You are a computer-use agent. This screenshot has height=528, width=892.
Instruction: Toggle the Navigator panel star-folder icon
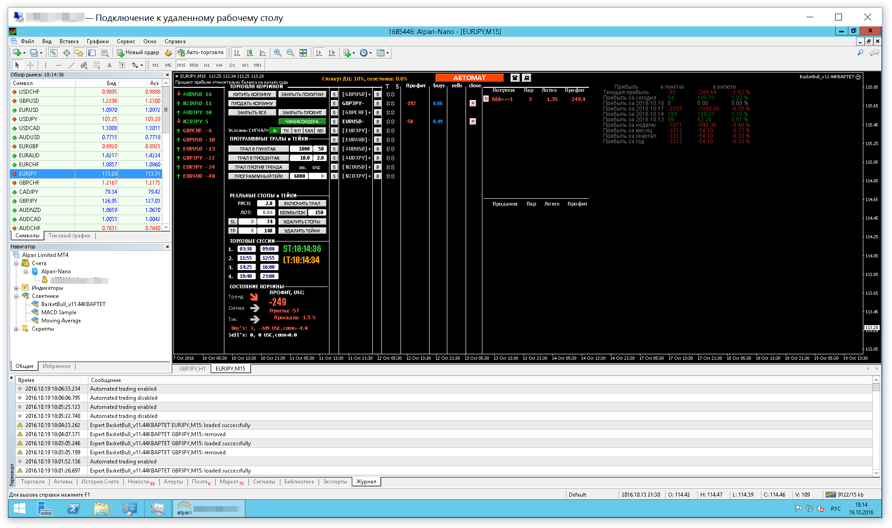tap(79, 53)
